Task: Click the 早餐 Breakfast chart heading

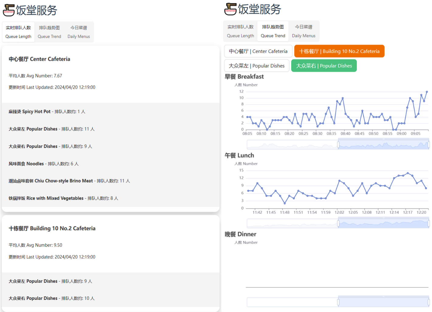Action: click(x=244, y=77)
